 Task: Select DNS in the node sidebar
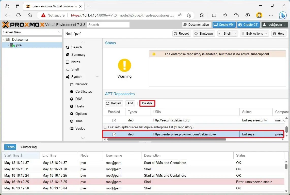[x=79, y=99]
